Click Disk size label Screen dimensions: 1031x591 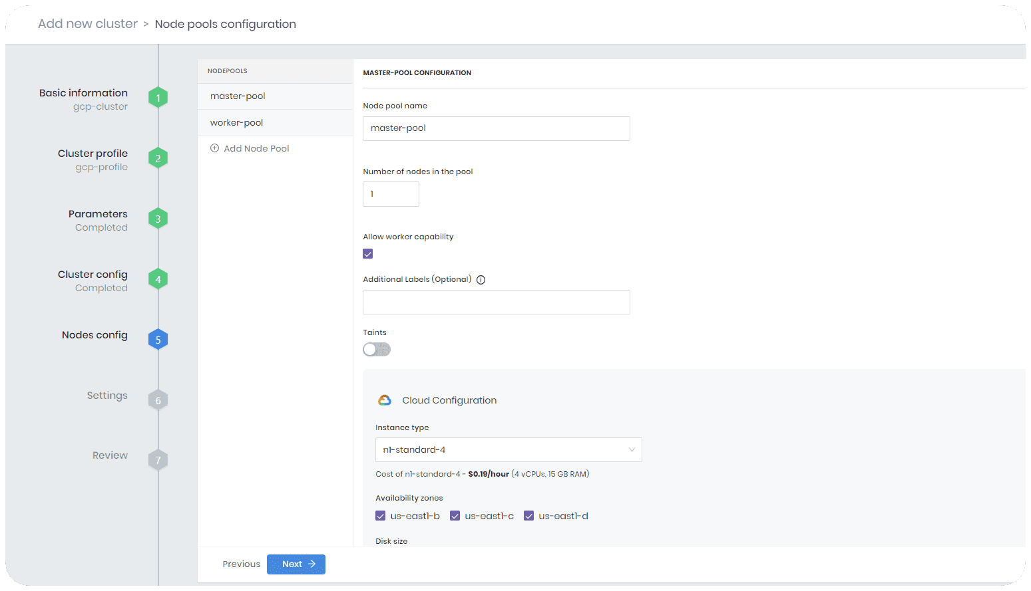point(391,541)
